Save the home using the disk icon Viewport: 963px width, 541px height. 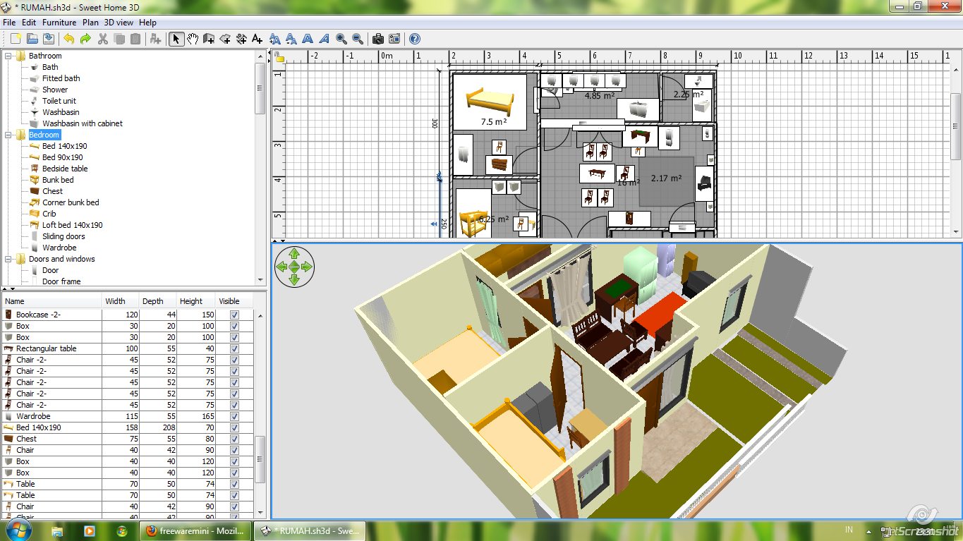click(x=49, y=39)
